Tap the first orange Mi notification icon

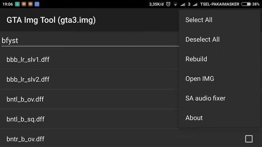point(24,4)
